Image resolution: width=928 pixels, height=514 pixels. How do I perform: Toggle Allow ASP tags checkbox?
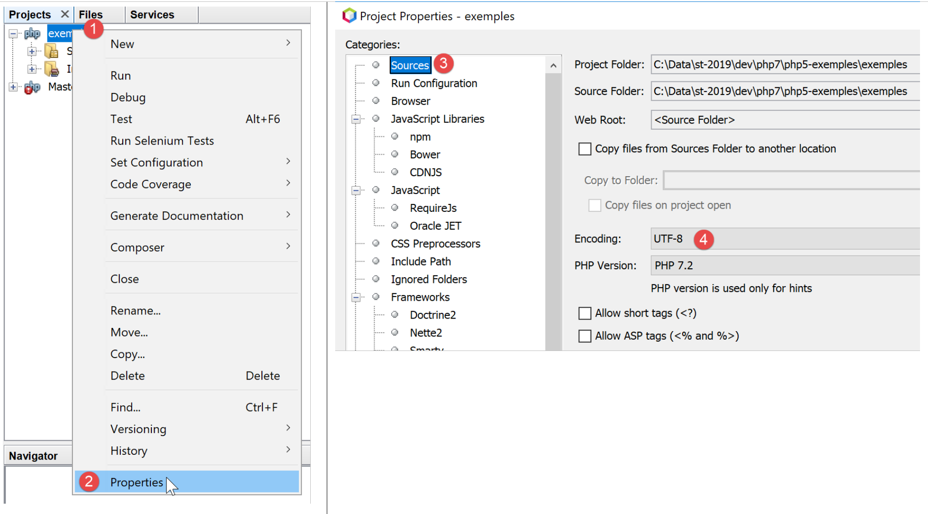pos(584,336)
